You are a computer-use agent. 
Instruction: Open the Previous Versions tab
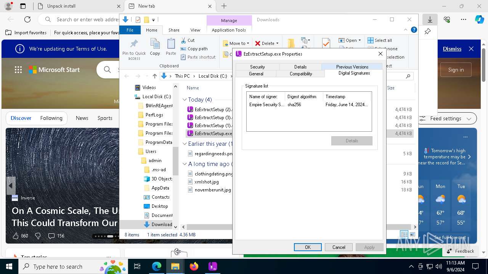pyautogui.click(x=352, y=67)
